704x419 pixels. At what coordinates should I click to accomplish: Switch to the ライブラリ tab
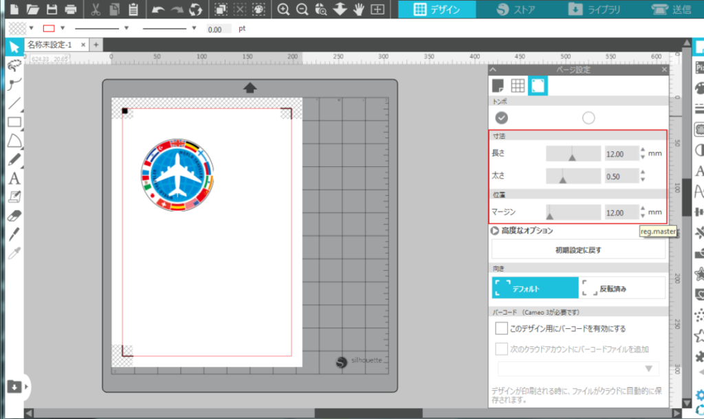594,9
